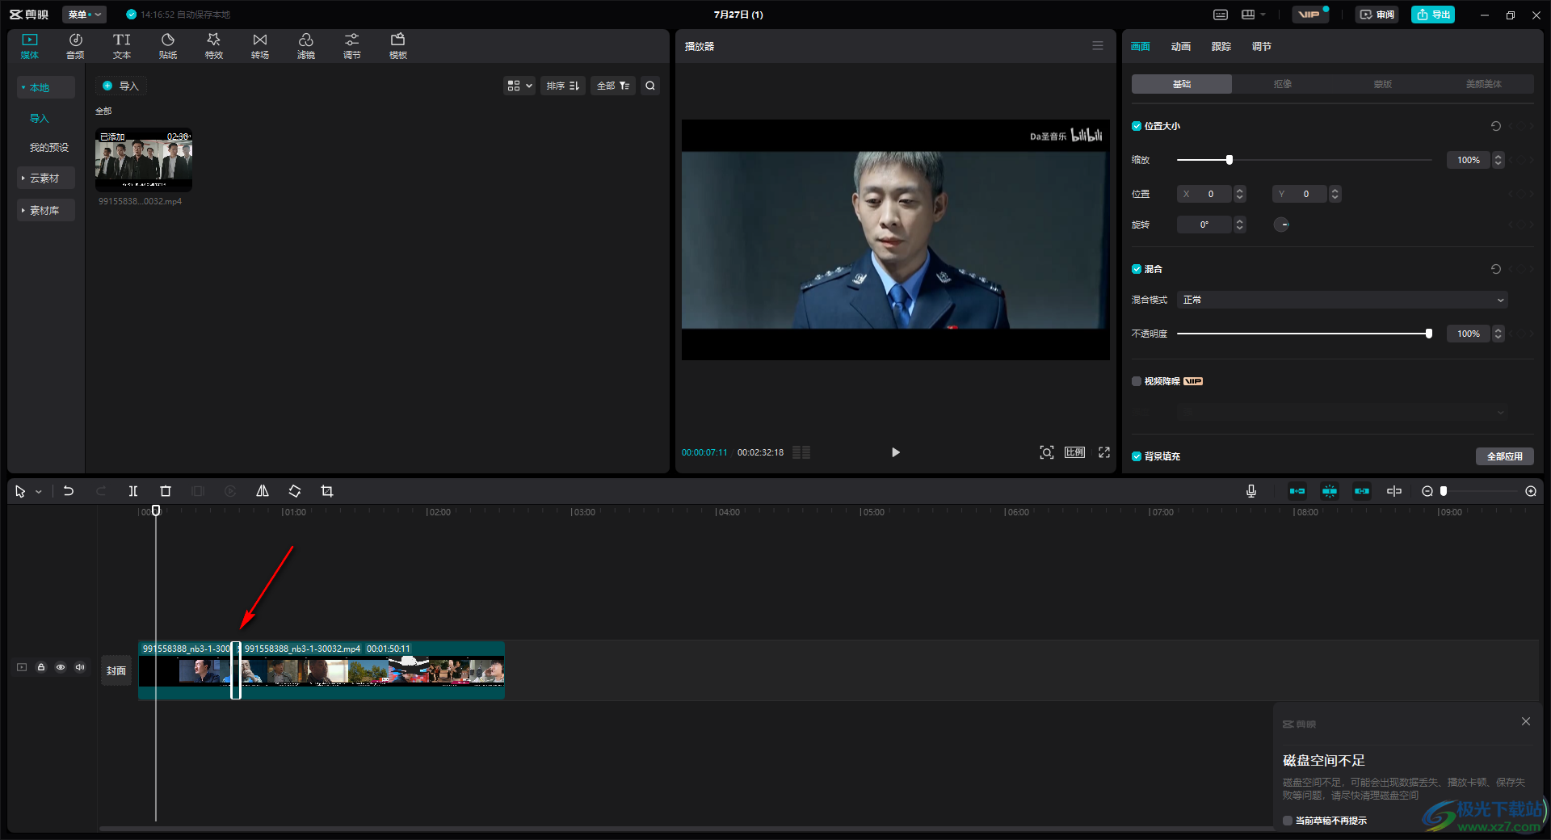
Task: Open the 文本 text panel
Action: pyautogui.click(x=121, y=46)
